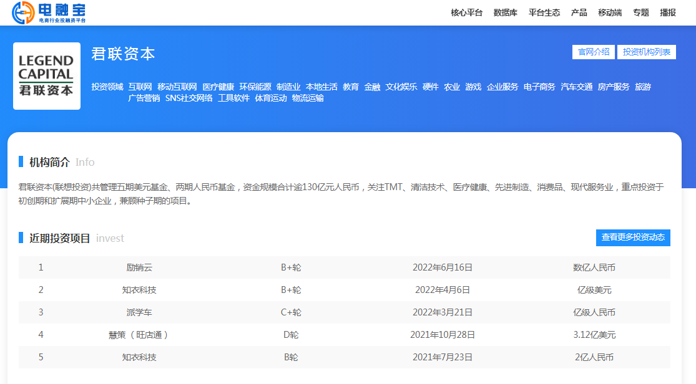The image size is (696, 384).
Task: Click the 派学车 project name
Action: click(139, 312)
